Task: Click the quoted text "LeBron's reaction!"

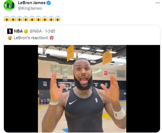Action: point(31,38)
